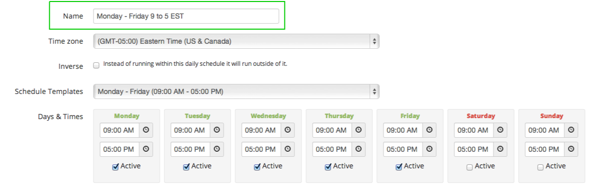Click the clock icon beside Wednesday 05:00 PM
The height and width of the screenshot is (194, 593).
coord(287,149)
